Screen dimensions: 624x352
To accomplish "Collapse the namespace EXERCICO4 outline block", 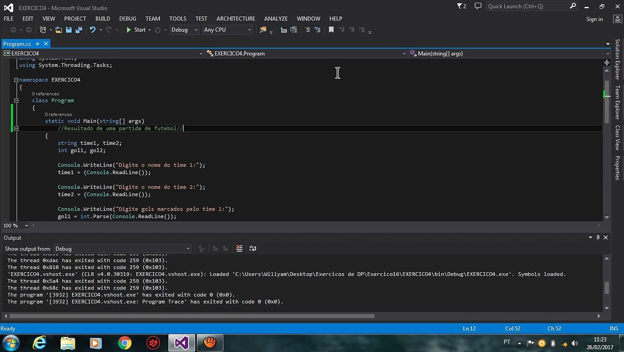I will click(16, 80).
